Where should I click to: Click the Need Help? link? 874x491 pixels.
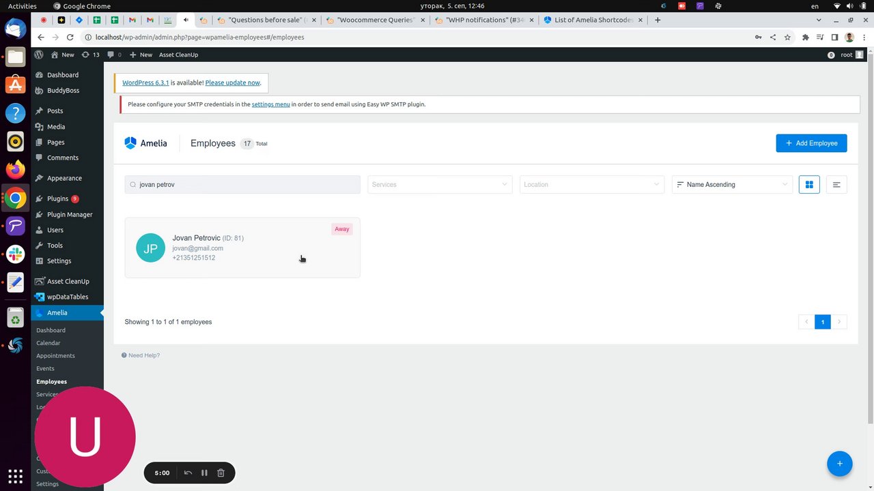(141, 355)
